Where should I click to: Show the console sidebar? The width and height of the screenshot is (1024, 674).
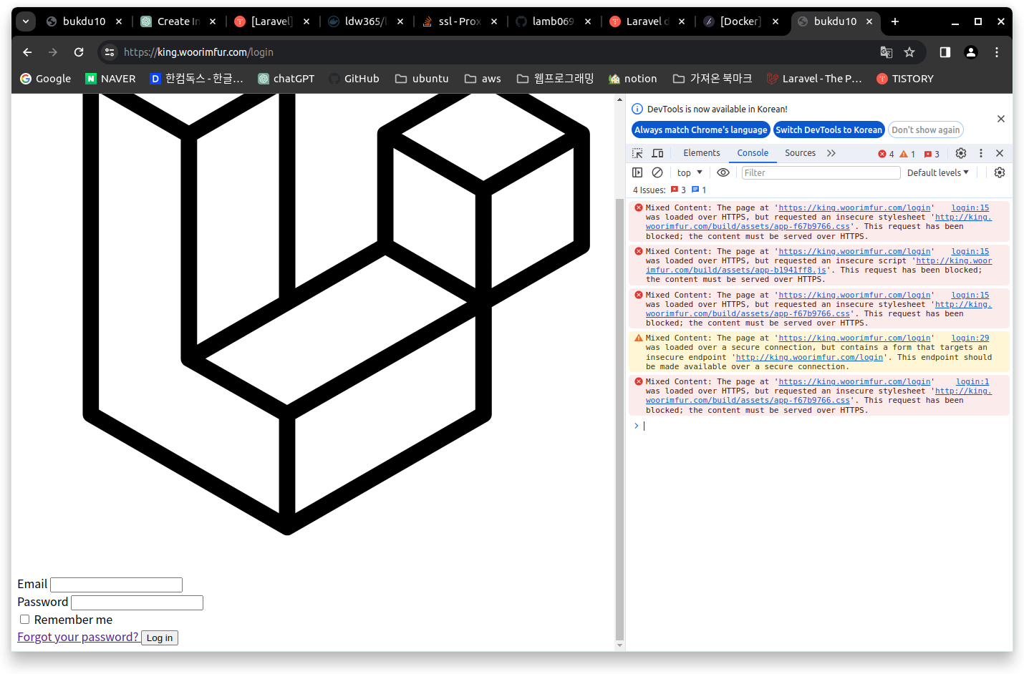(x=637, y=172)
